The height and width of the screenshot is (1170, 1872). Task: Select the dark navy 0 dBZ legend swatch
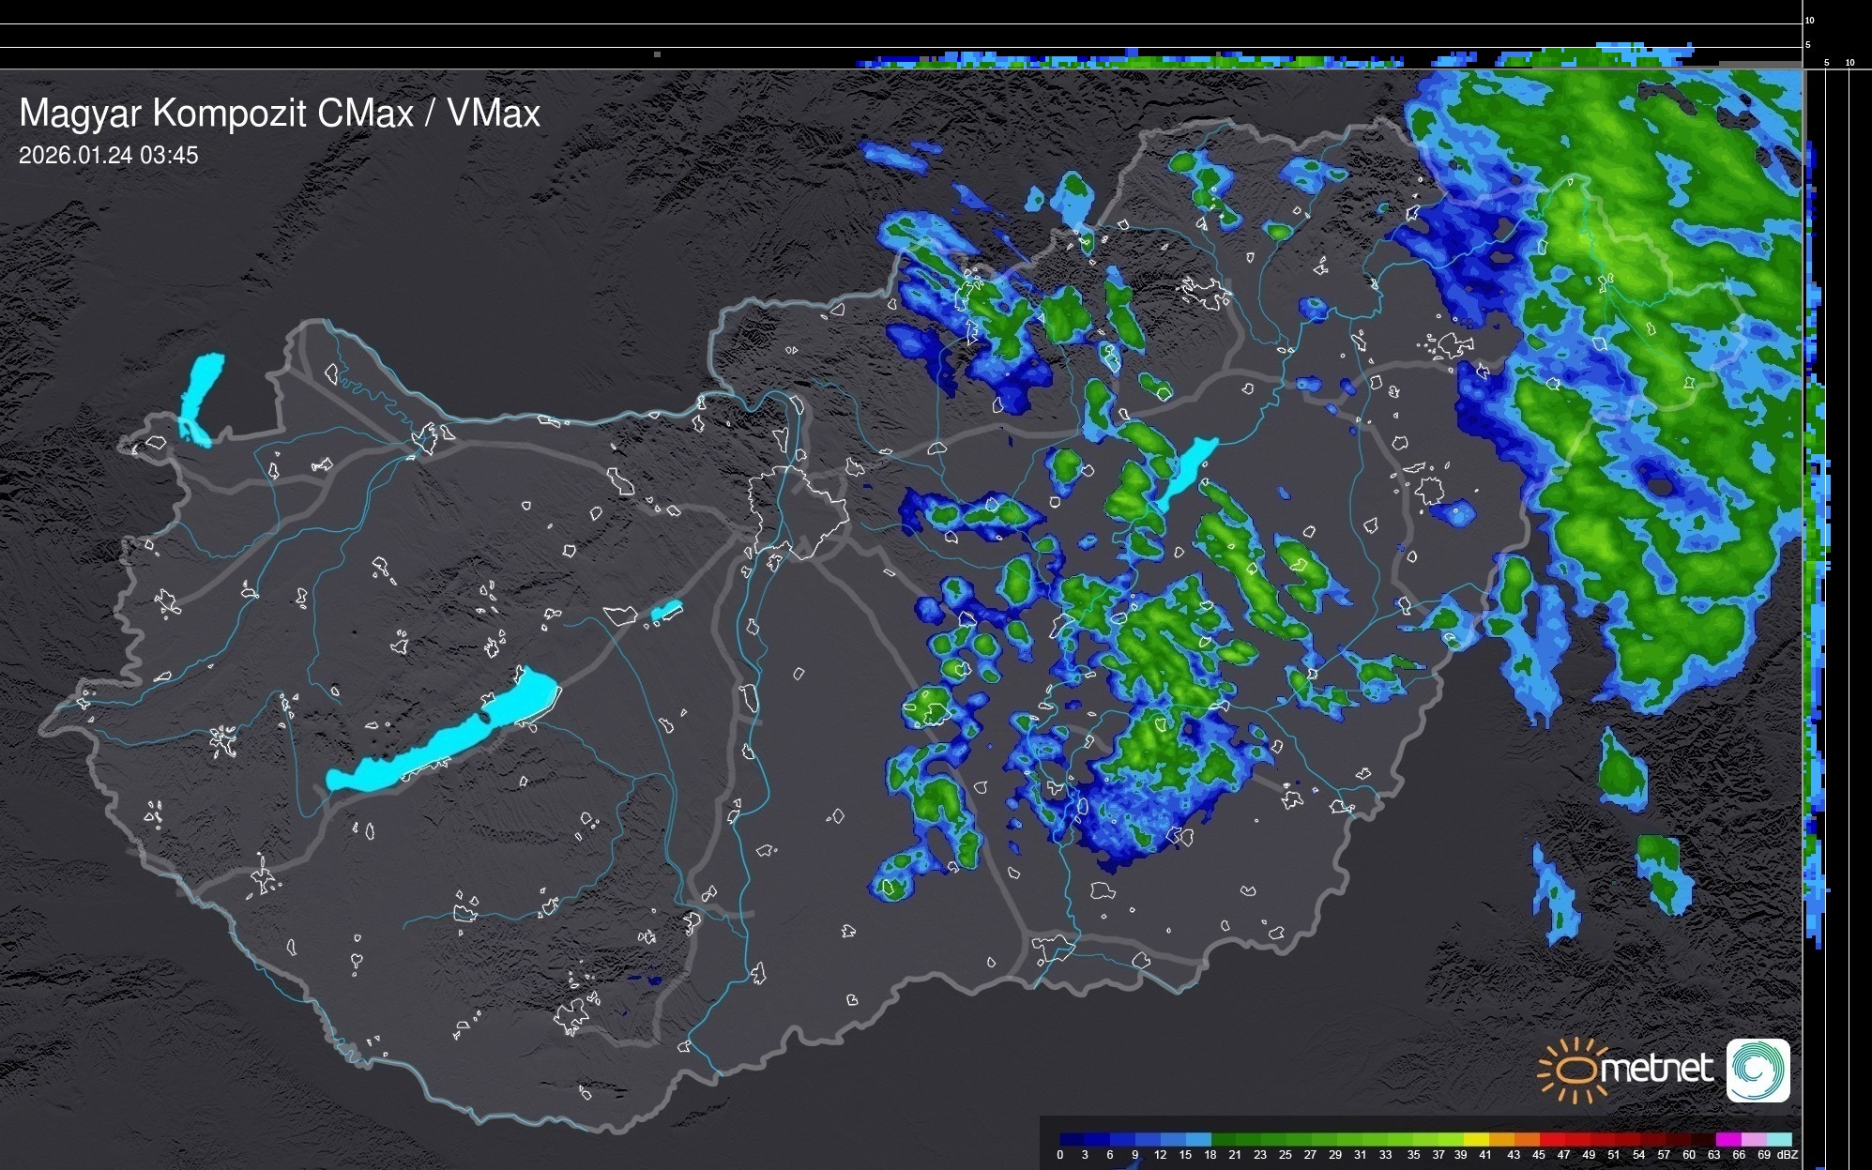[1072, 1139]
